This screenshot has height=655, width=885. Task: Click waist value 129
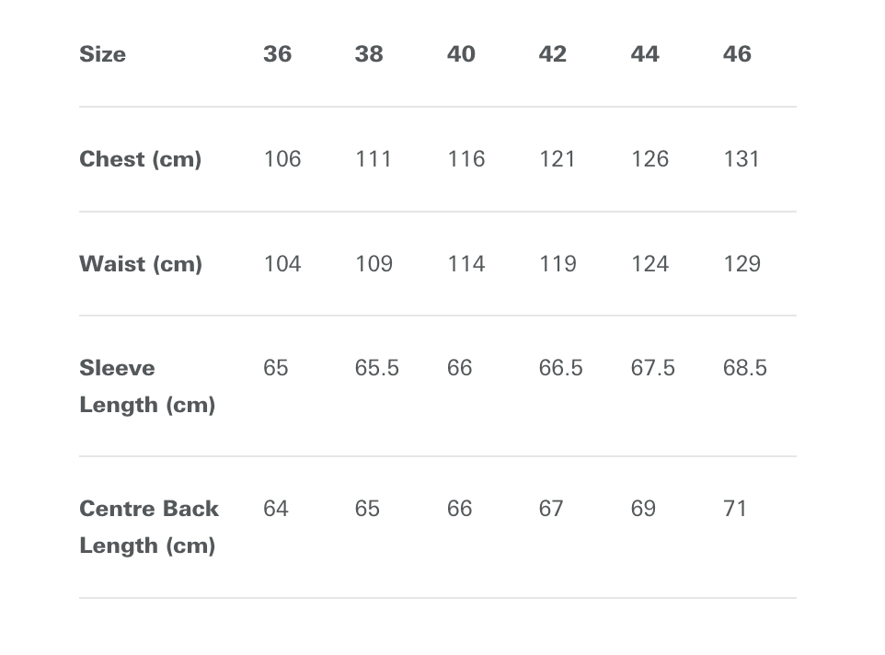pyautogui.click(x=742, y=264)
